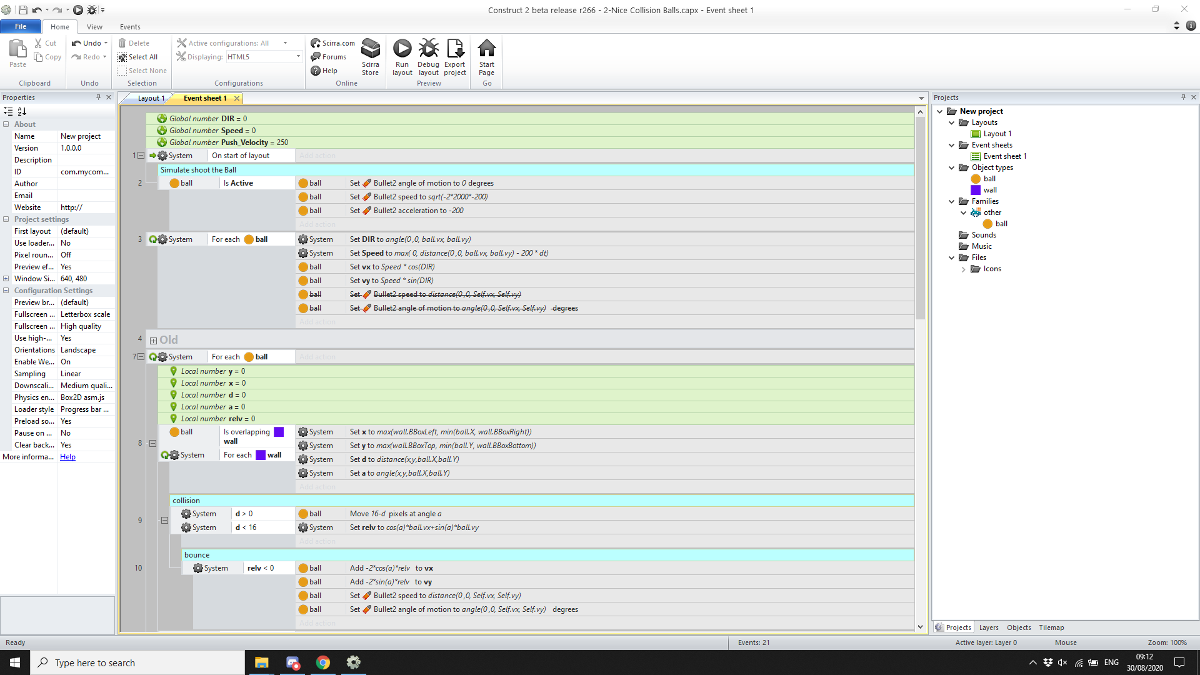
Task: Collapse event 1 On start of layout
Action: pos(141,156)
